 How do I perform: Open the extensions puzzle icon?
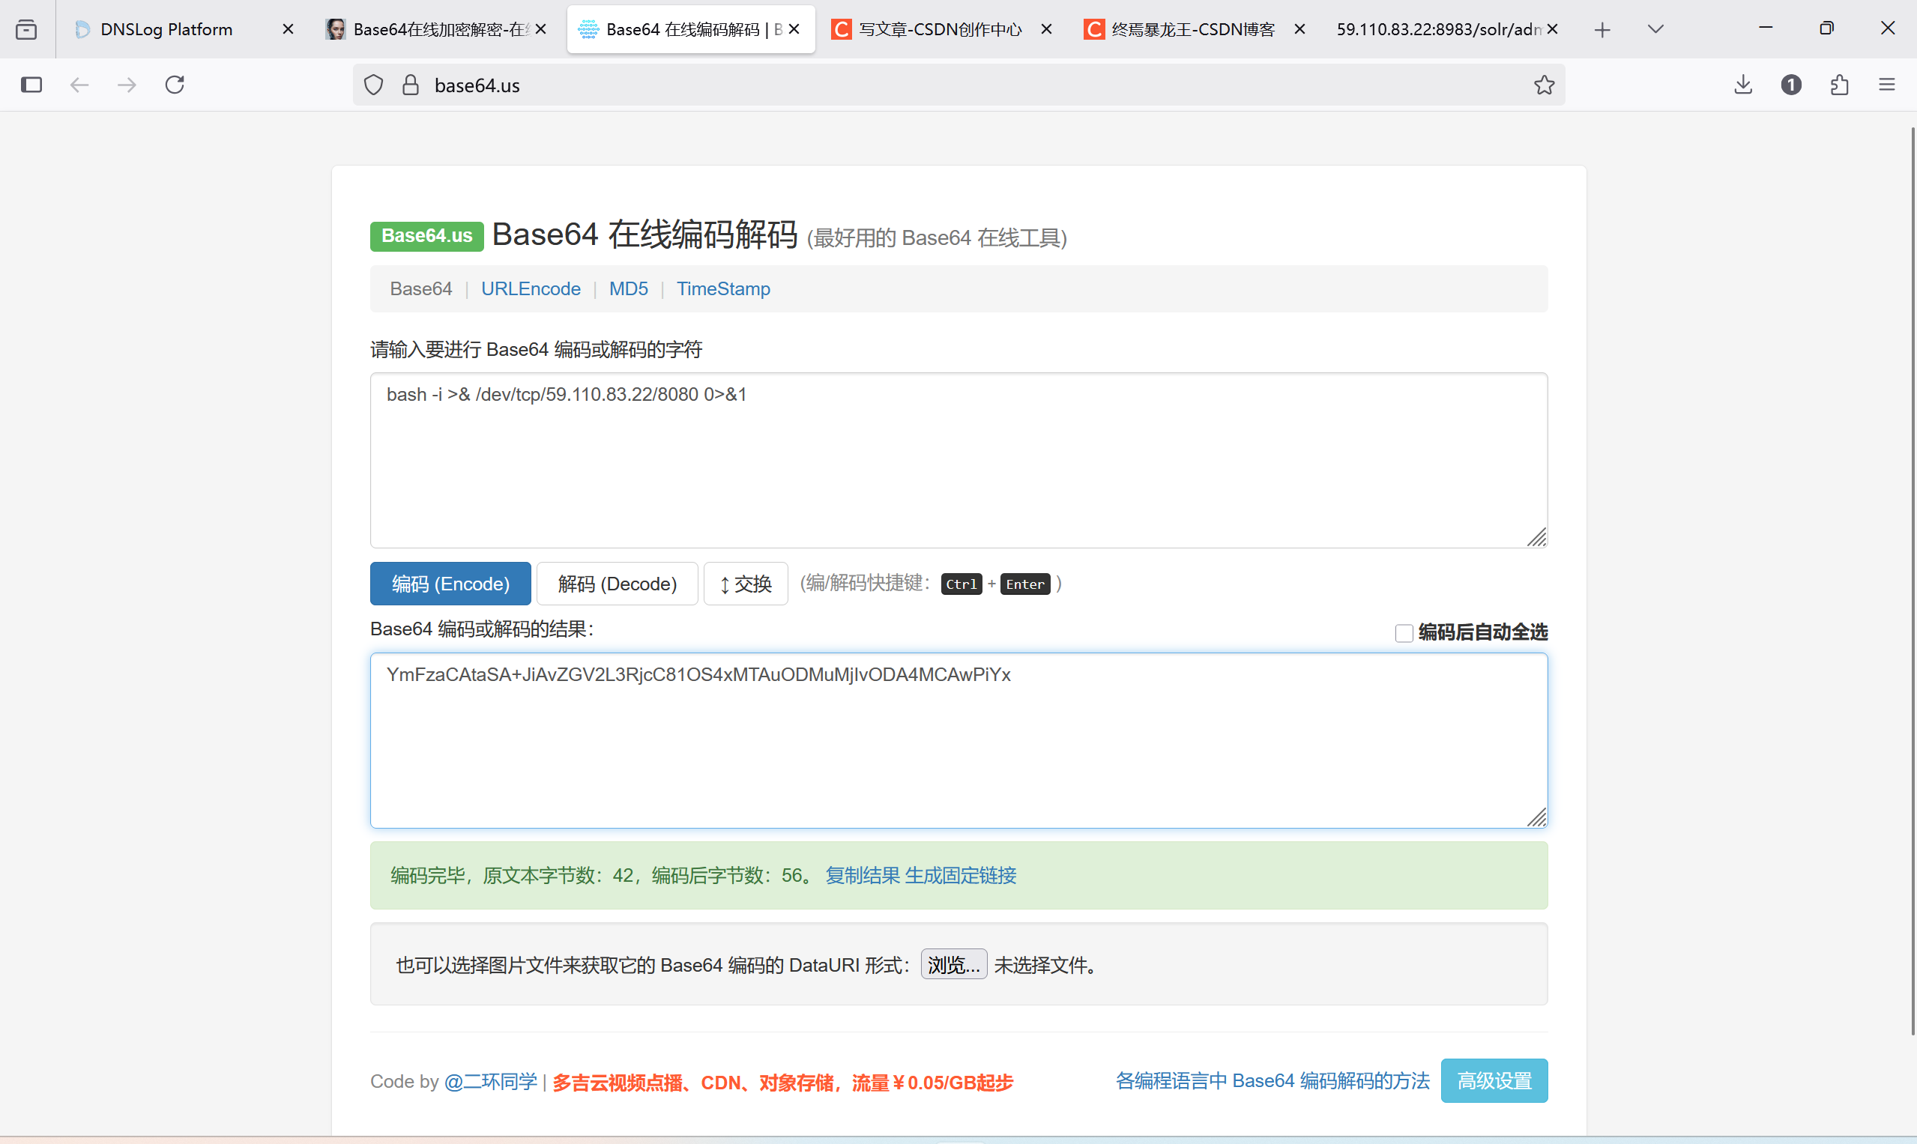tap(1839, 85)
